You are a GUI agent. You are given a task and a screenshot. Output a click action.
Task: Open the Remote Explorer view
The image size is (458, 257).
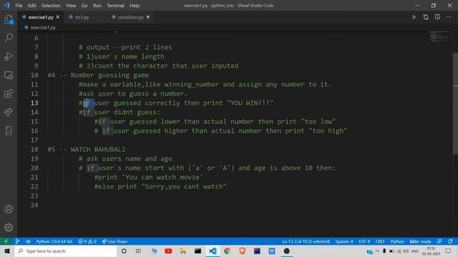[9, 75]
